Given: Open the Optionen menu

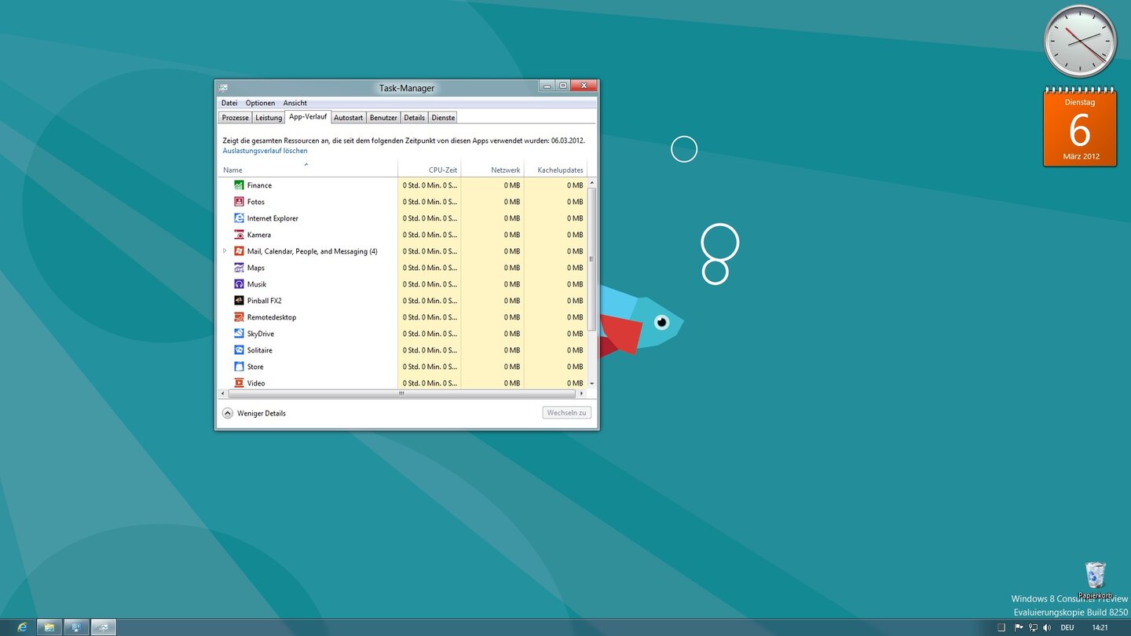Looking at the screenshot, I should pos(260,103).
